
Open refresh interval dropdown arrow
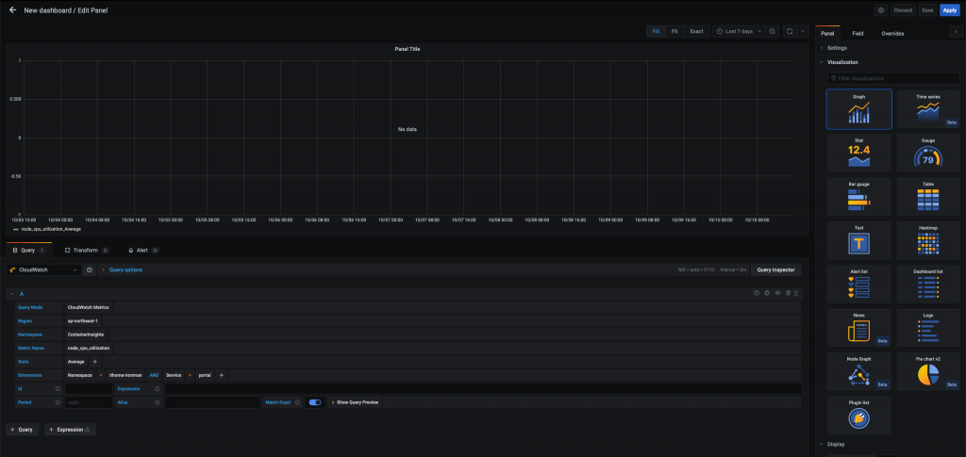point(803,31)
